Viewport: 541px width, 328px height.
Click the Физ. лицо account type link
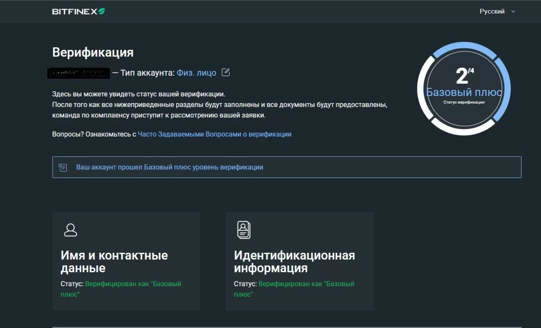196,73
